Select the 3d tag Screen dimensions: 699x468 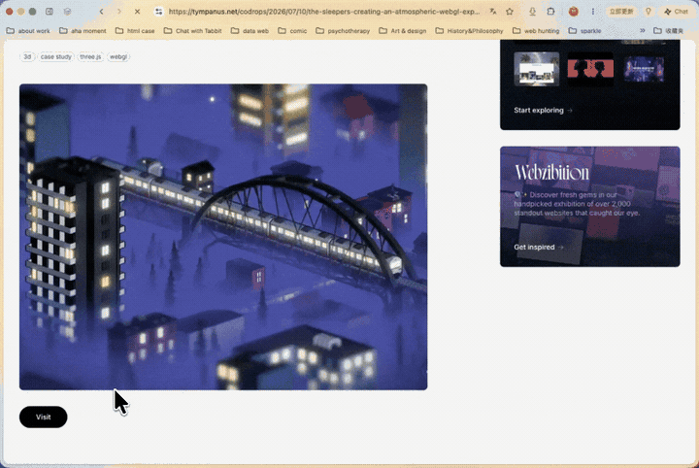click(x=27, y=56)
